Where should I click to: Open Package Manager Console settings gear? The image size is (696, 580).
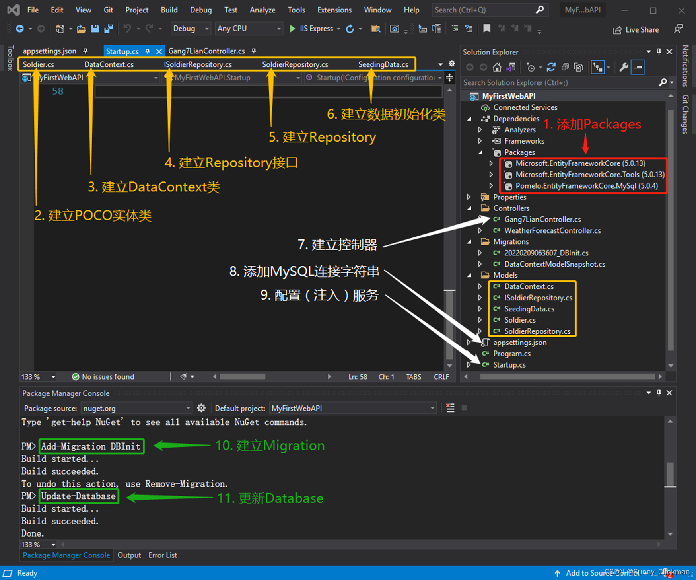(201, 408)
